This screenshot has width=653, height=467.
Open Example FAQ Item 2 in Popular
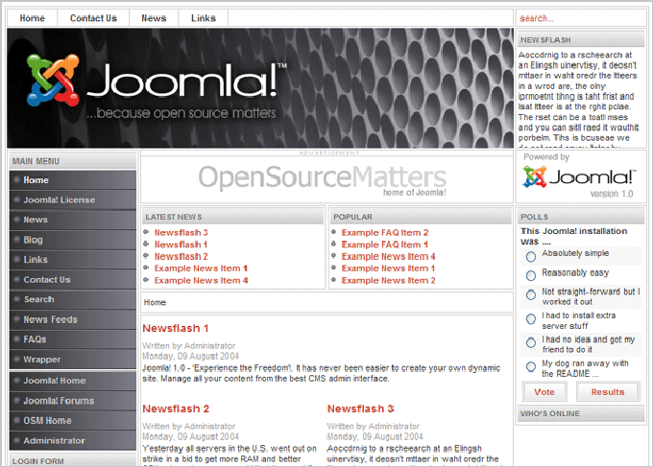385,232
